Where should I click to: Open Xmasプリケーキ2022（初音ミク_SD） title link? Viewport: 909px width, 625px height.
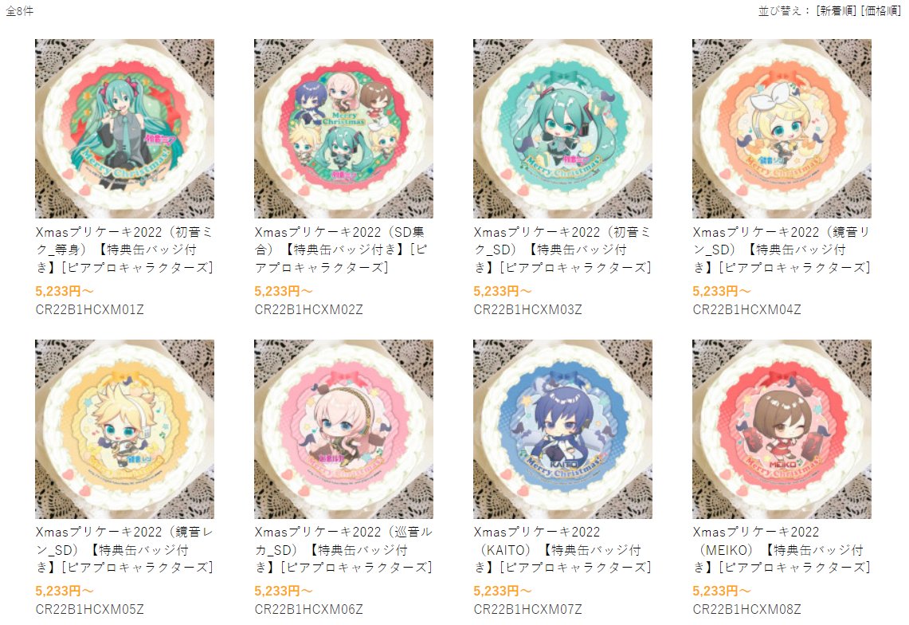pyautogui.click(x=563, y=250)
